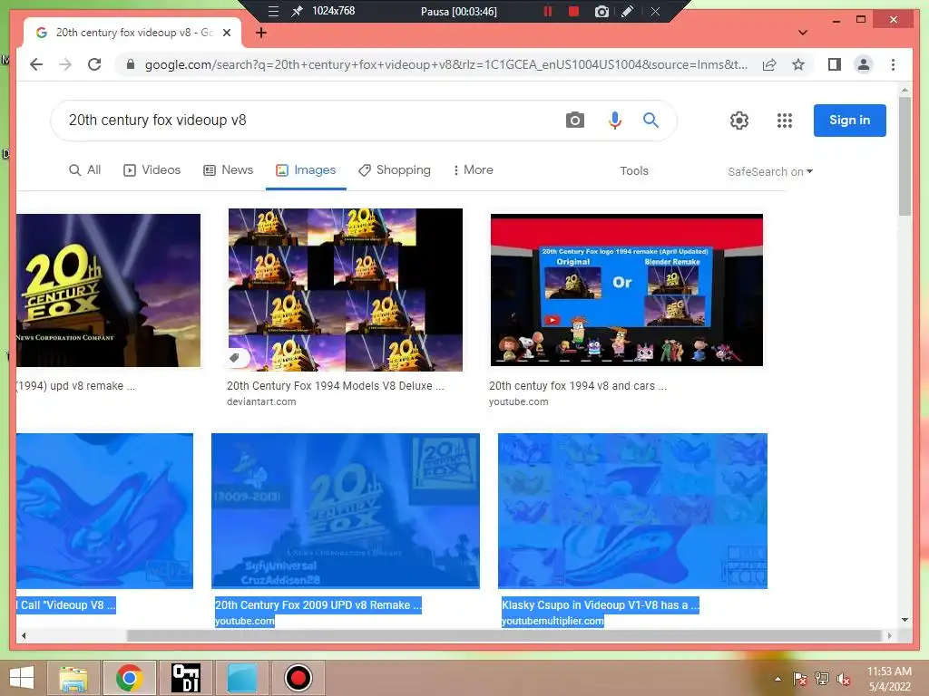Image resolution: width=929 pixels, height=696 pixels.
Task: Switch to Chrome in taskbar
Action: click(x=130, y=678)
